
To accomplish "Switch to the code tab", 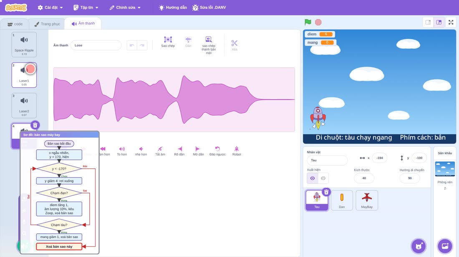I will tap(15, 24).
